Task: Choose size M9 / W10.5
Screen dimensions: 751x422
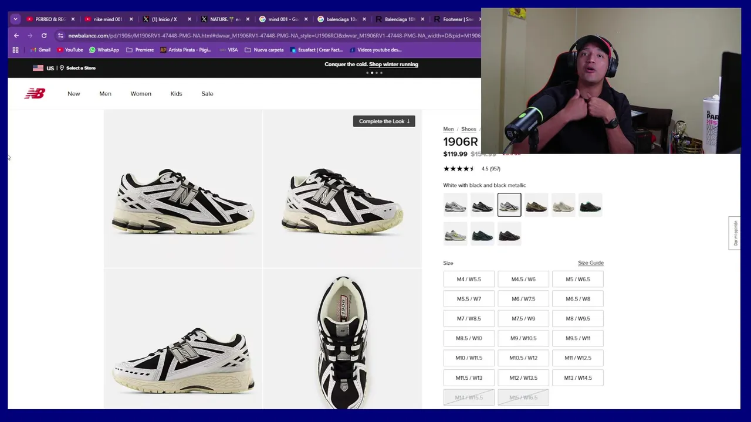Action: [x=523, y=338]
